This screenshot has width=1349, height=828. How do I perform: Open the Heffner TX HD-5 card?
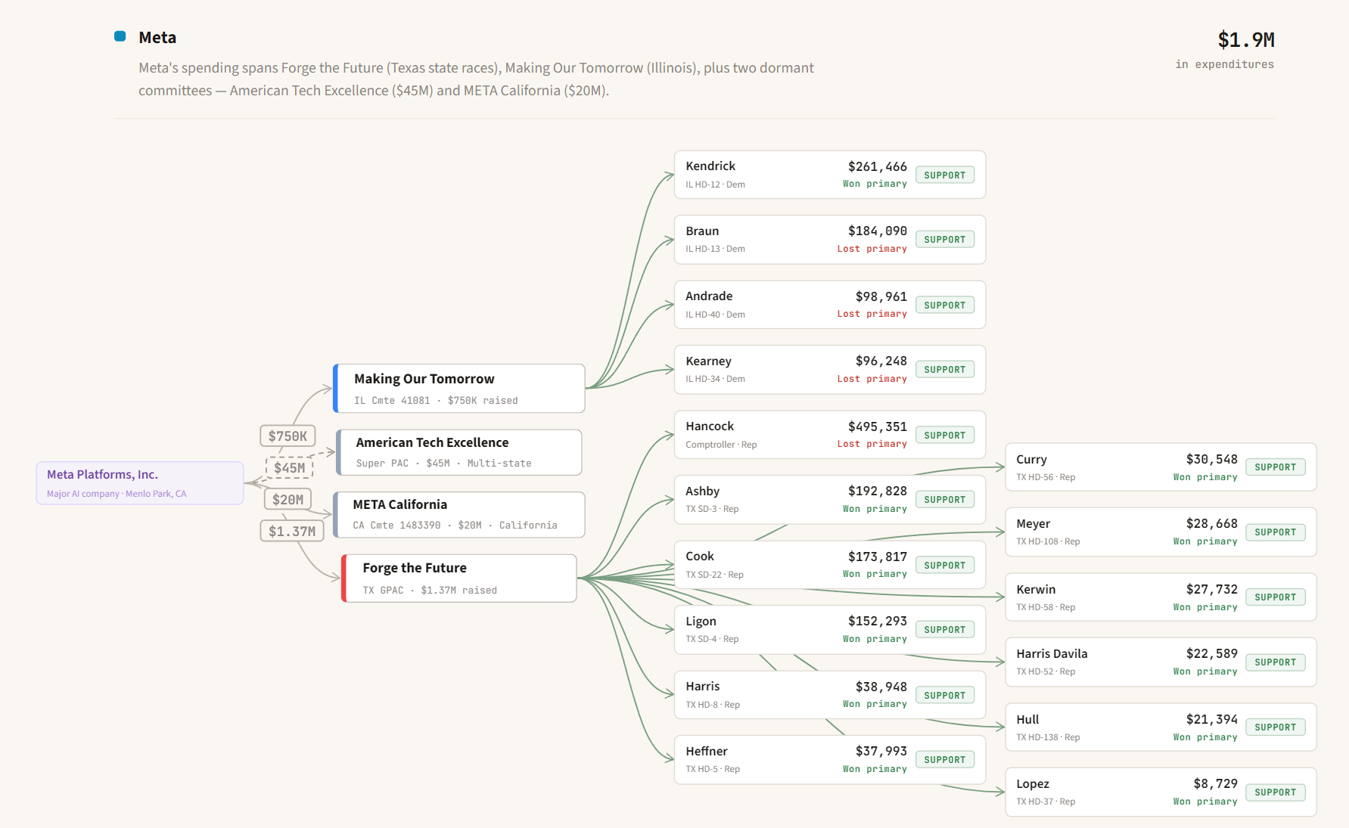tap(830, 760)
